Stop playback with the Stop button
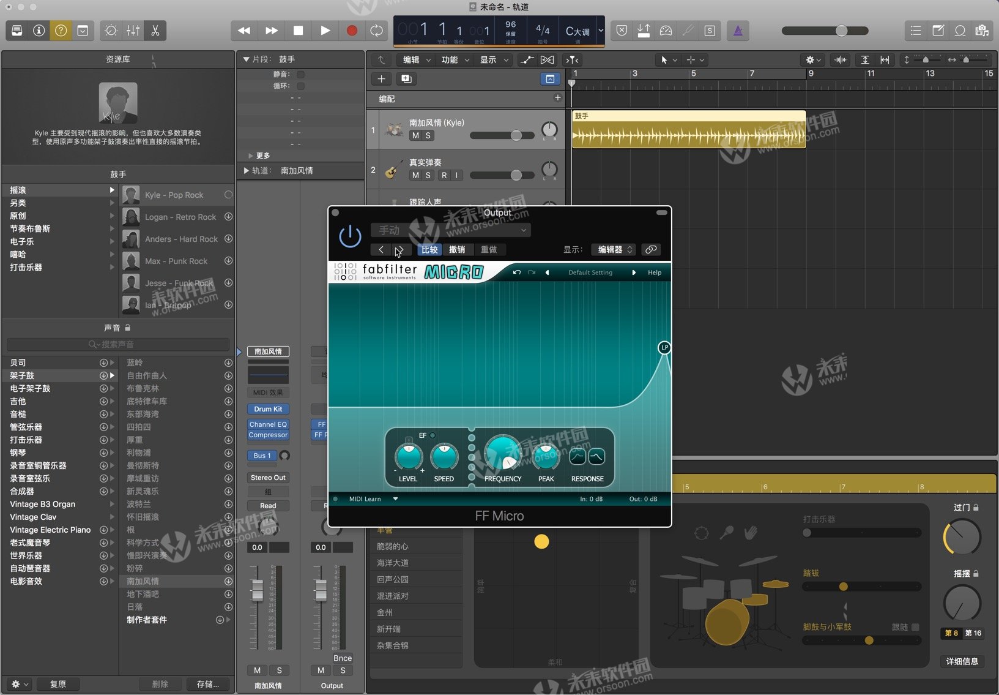The image size is (999, 695). 299,31
